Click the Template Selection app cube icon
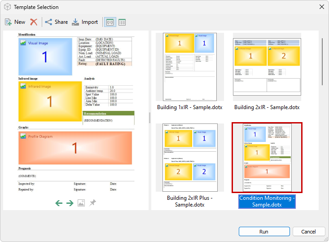 [8, 7]
